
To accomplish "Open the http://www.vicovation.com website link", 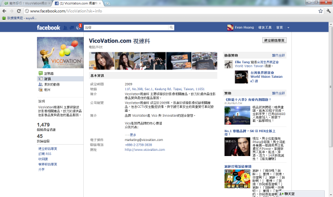I will click(145, 150).
